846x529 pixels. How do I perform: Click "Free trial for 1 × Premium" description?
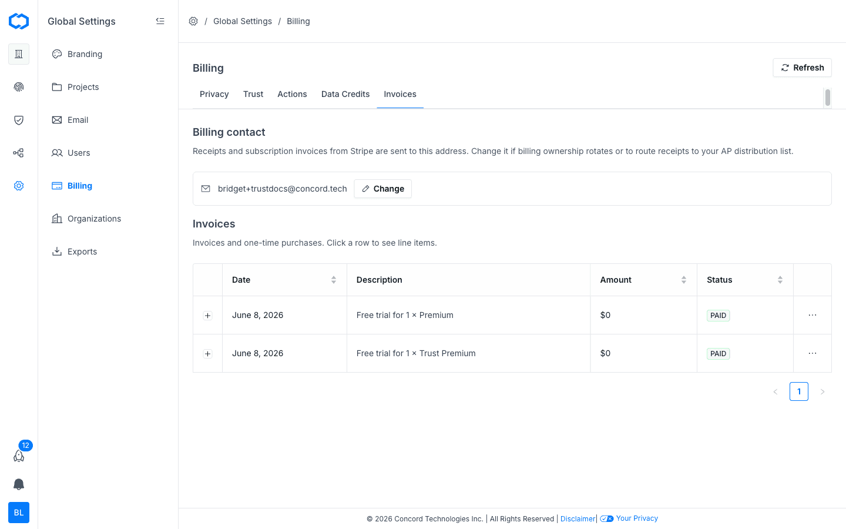point(405,315)
